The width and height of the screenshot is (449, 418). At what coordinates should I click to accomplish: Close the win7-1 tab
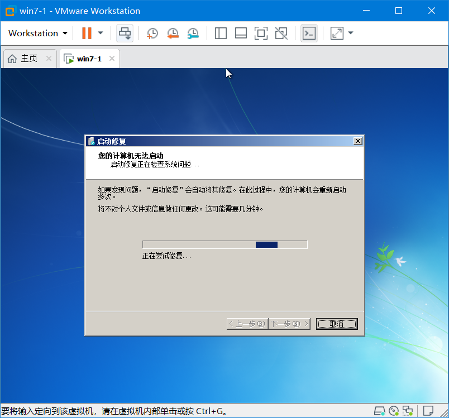click(x=112, y=59)
